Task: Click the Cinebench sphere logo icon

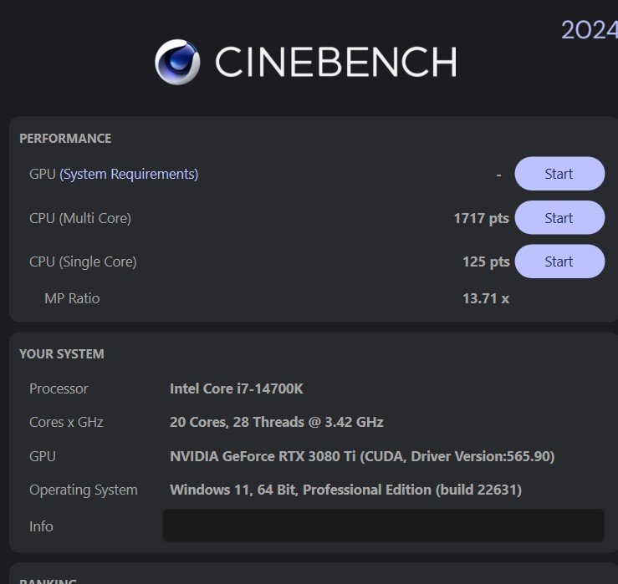Action: [177, 62]
